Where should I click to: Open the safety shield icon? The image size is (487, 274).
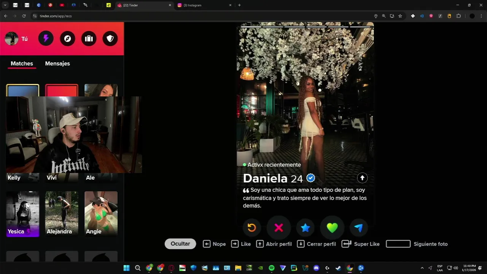110,38
